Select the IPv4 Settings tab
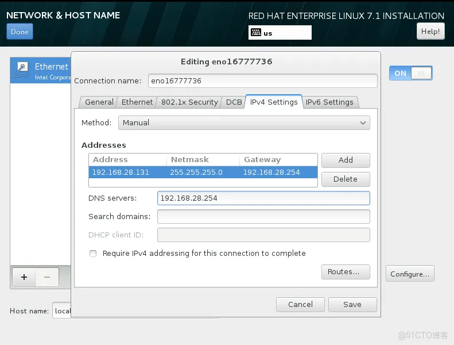This screenshot has height=345, width=454. [274, 102]
